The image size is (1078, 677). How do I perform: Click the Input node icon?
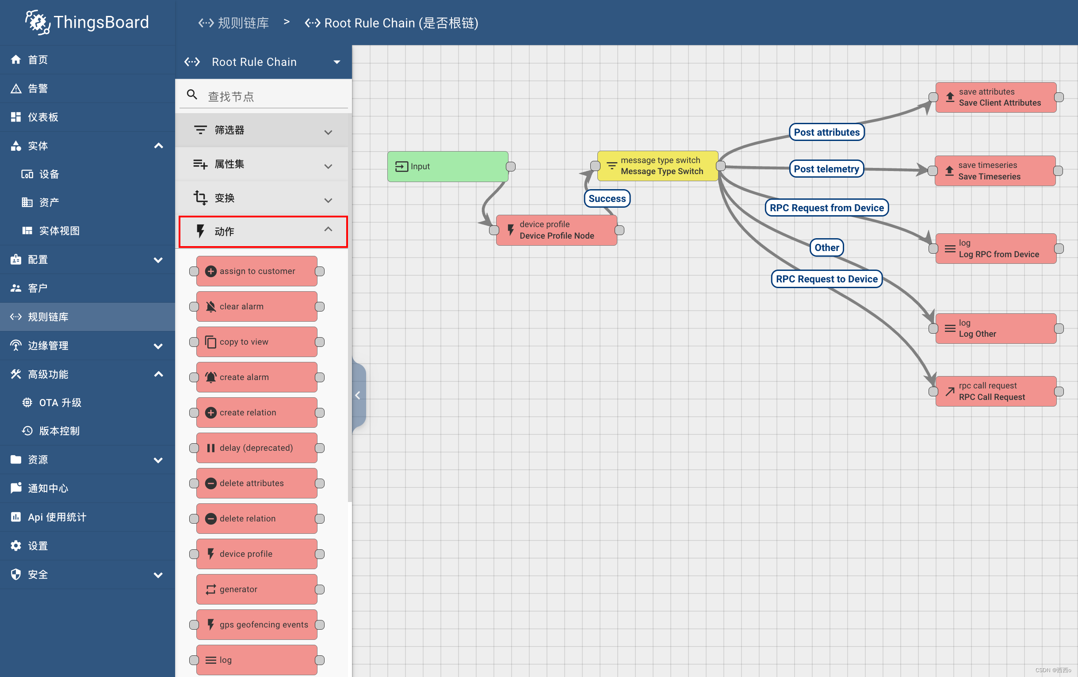tap(401, 167)
